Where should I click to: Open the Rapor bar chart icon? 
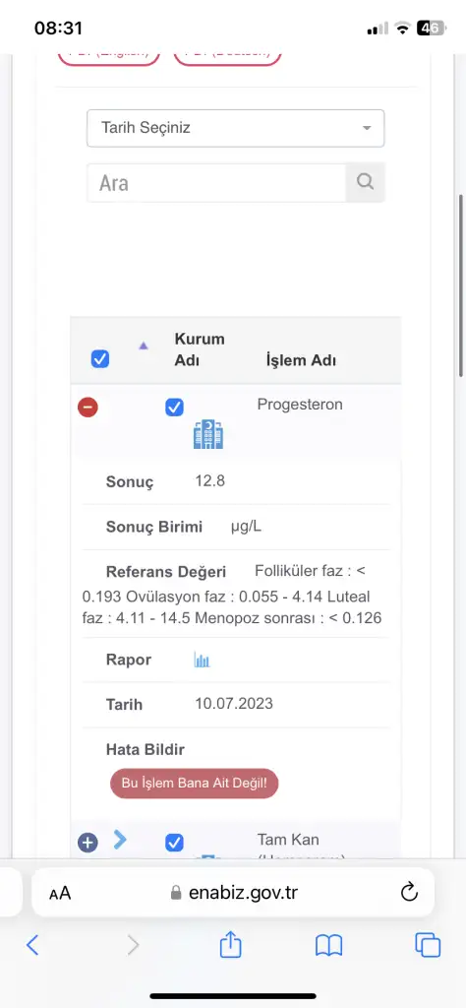pos(203,660)
